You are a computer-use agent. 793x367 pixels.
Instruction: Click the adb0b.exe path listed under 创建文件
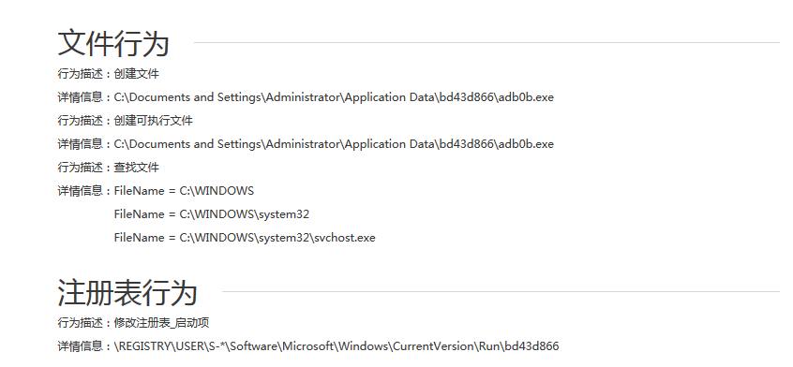click(x=334, y=97)
